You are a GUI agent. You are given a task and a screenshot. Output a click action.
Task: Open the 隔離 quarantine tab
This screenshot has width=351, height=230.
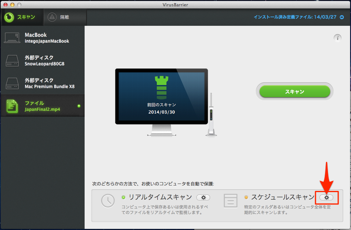point(65,17)
